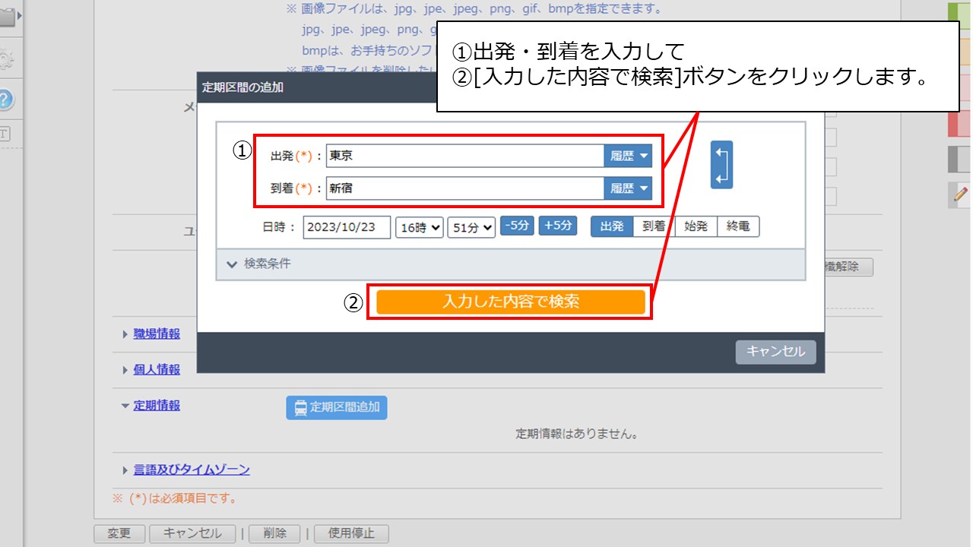Select the 到着 arrival time toggle

coord(652,226)
